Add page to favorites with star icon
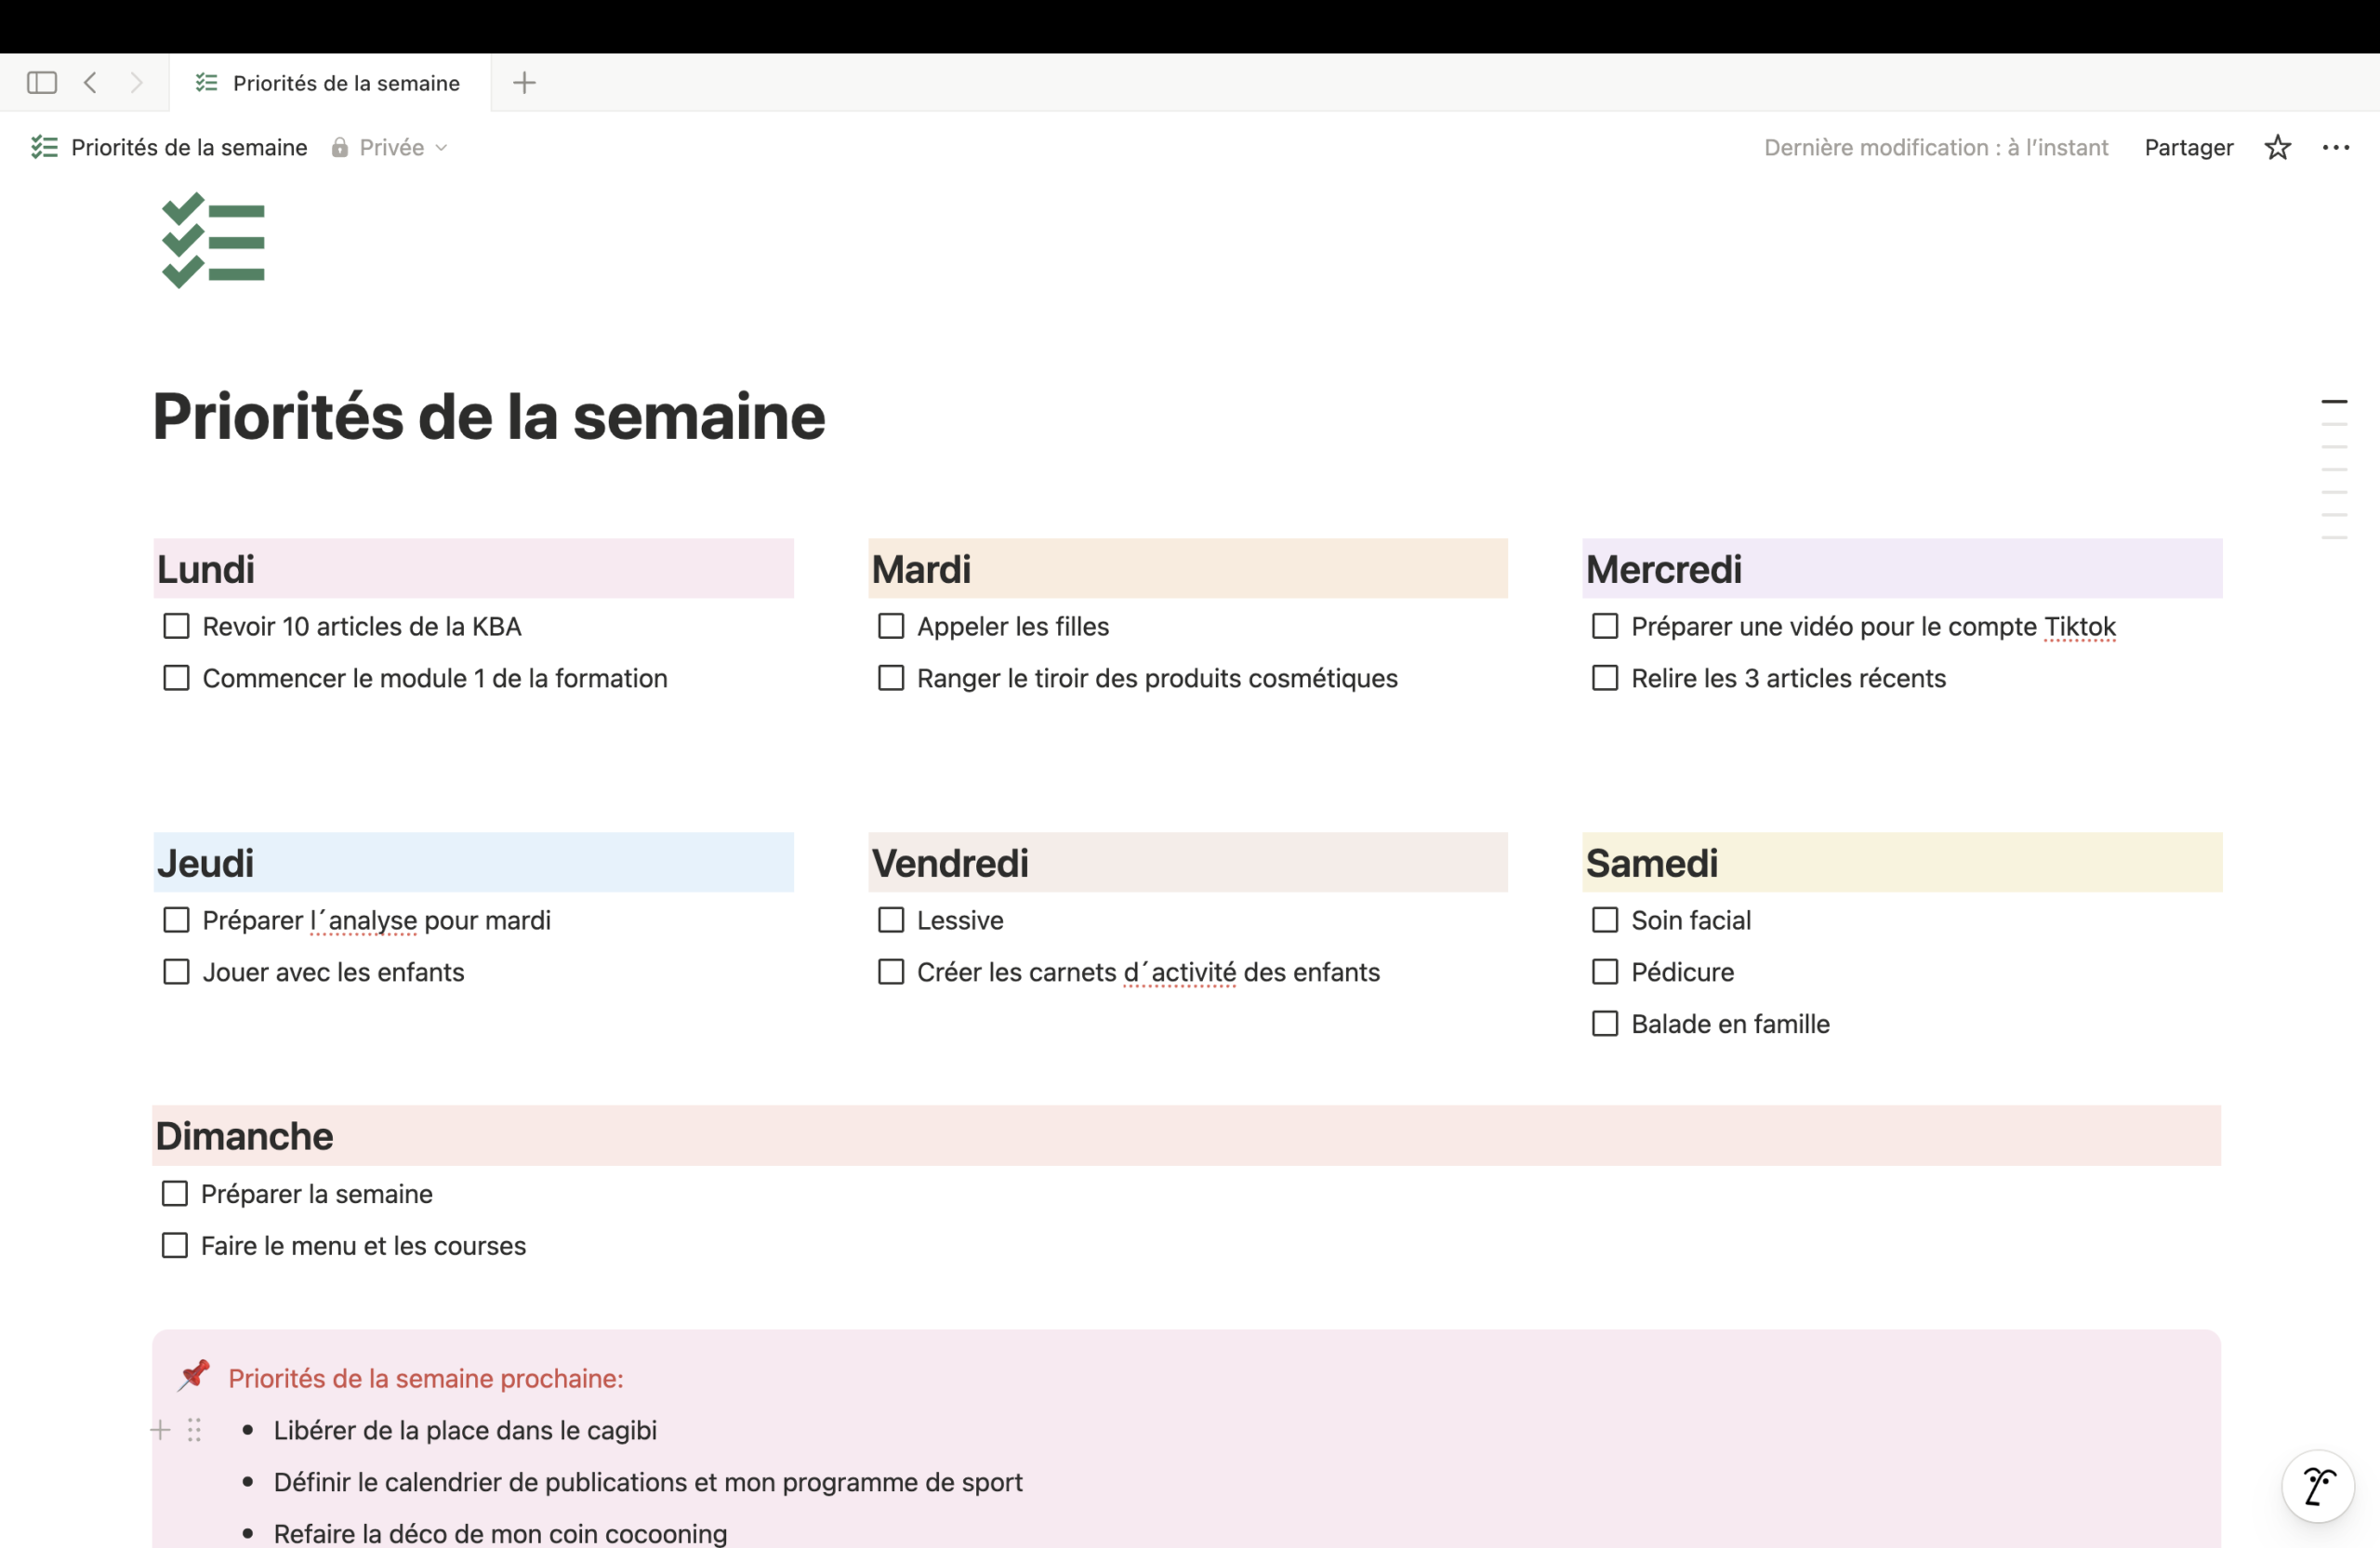Screen dimensions: 2380x1548 point(2277,148)
